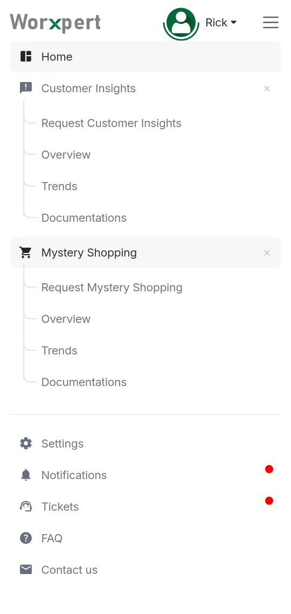
Task: Open Documentations under Mystery Shopping
Action: click(84, 382)
